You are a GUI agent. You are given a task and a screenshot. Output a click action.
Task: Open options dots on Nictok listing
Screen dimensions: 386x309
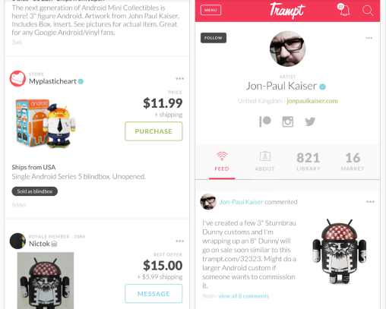click(x=180, y=241)
